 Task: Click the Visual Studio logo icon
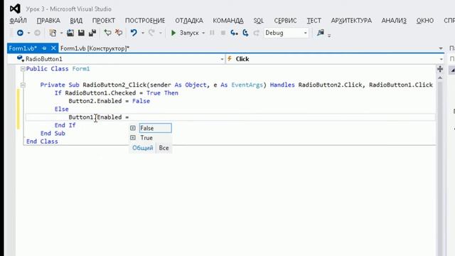15,9
